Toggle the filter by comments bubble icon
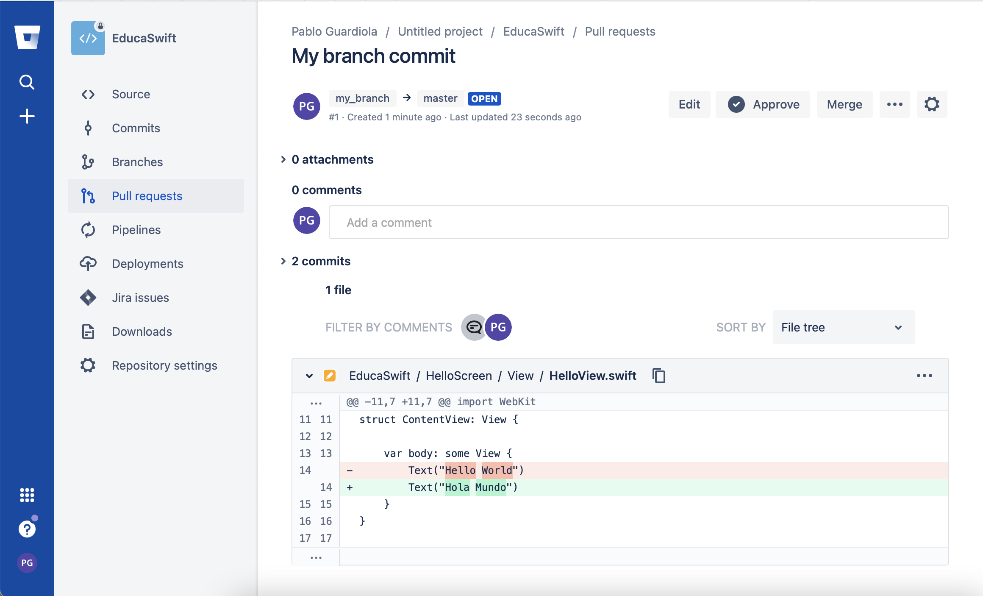This screenshot has height=596, width=983. pyautogui.click(x=474, y=327)
